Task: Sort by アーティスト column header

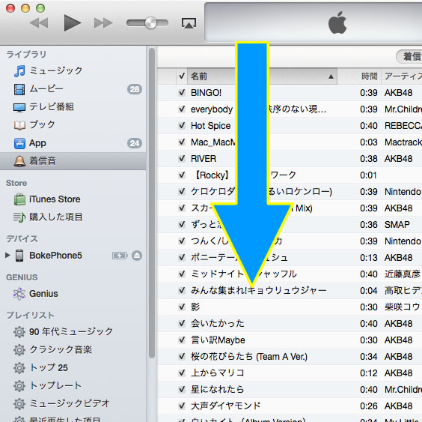Action: point(402,76)
